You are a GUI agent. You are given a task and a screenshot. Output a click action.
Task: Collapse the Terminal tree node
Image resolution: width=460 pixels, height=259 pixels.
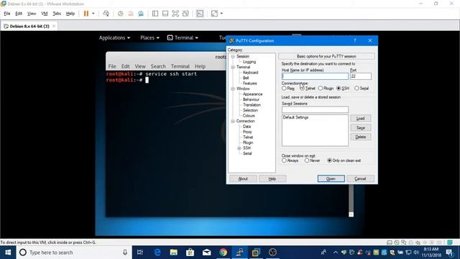point(233,67)
